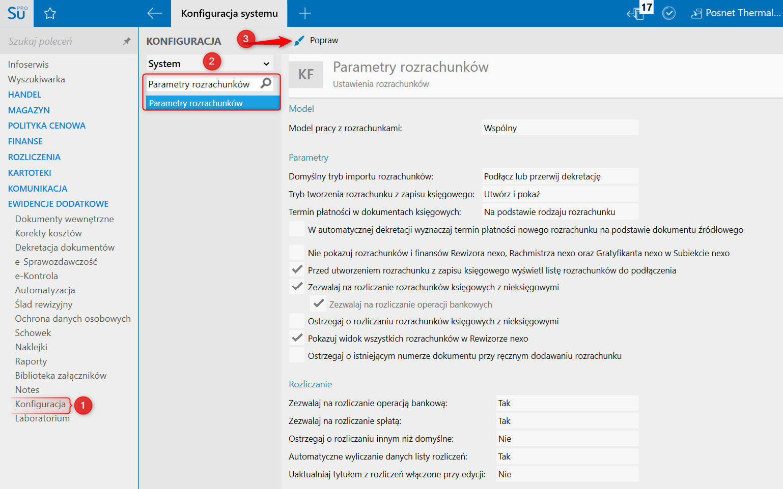Image resolution: width=783 pixels, height=489 pixels.
Task: Click the Popraw edit button
Action: tap(316, 41)
